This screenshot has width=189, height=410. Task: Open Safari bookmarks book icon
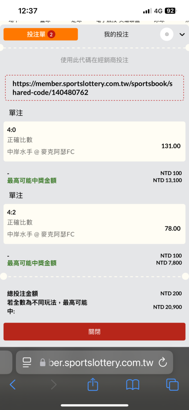pyautogui.click(x=133, y=385)
